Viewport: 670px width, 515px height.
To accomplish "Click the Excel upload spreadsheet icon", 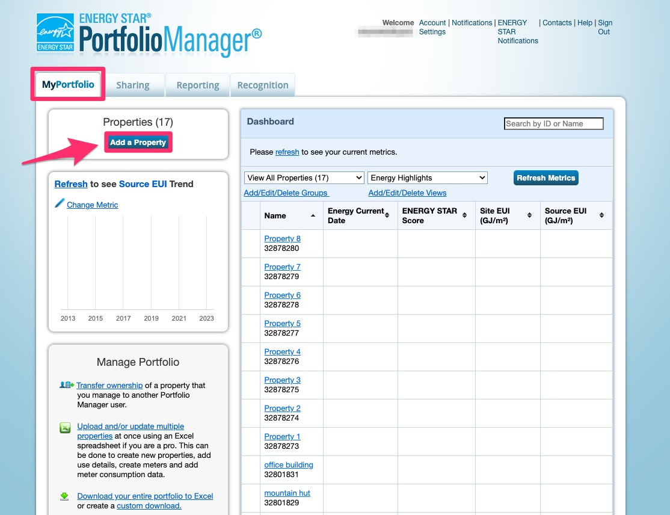I will [65, 428].
